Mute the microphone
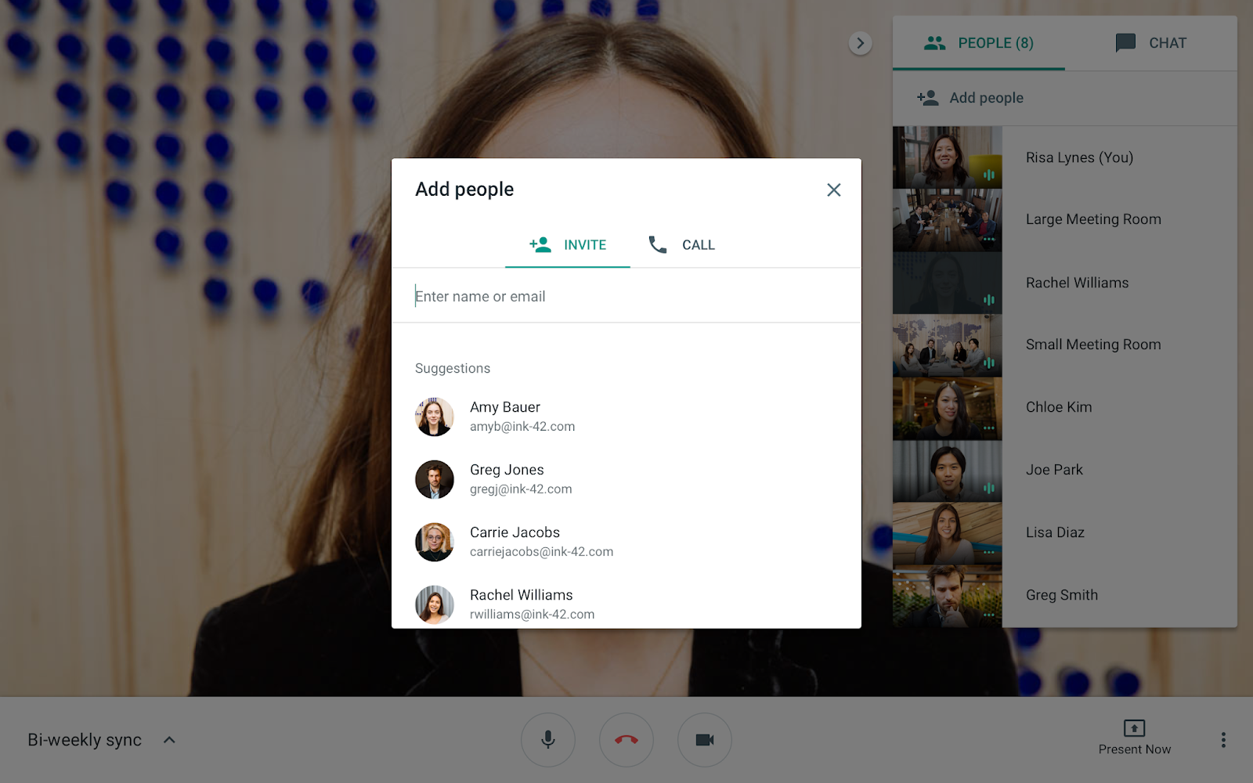1253x783 pixels. click(547, 739)
